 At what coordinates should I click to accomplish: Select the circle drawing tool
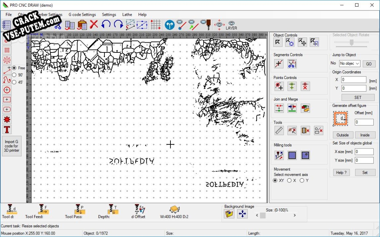click(7, 90)
